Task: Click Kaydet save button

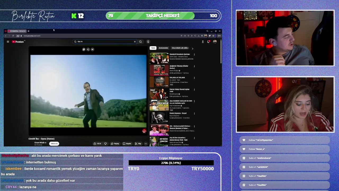Action: [127, 144]
